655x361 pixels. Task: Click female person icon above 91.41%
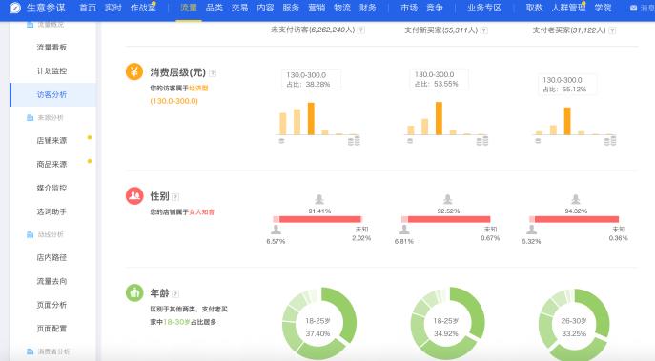[x=319, y=199]
